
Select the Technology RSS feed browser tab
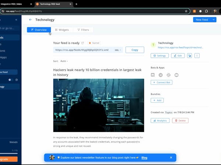53,4
